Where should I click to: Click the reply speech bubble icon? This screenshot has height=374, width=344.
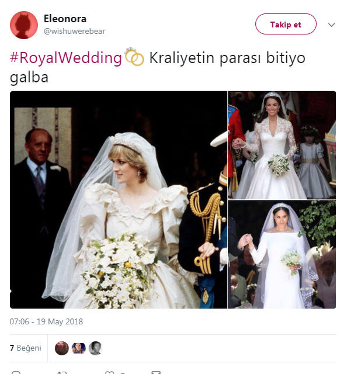point(16,372)
